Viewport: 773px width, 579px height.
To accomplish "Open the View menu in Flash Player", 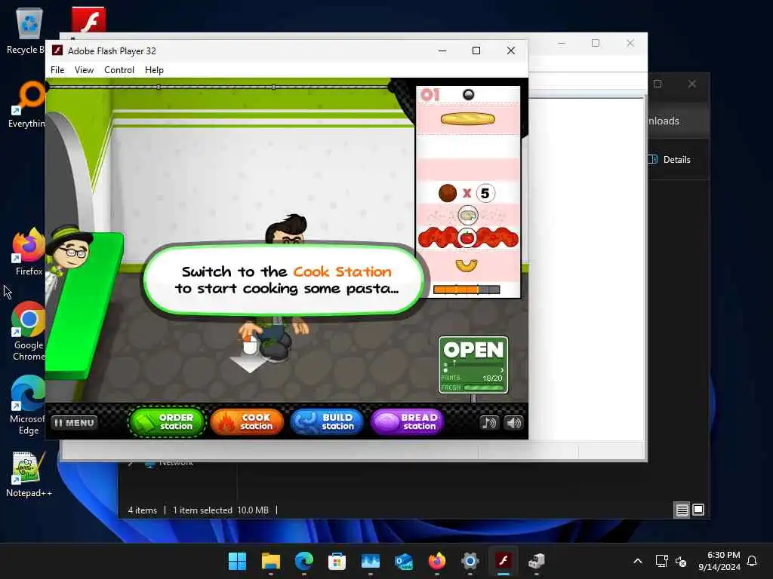I will (84, 70).
